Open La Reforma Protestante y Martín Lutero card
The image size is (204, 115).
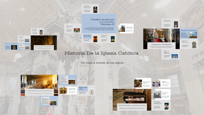[x=90, y=9]
